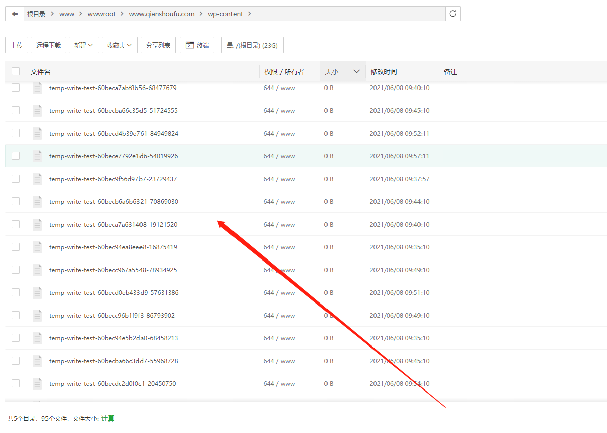Click the 计算 link to calculate size
The image size is (607, 433).
(108, 418)
